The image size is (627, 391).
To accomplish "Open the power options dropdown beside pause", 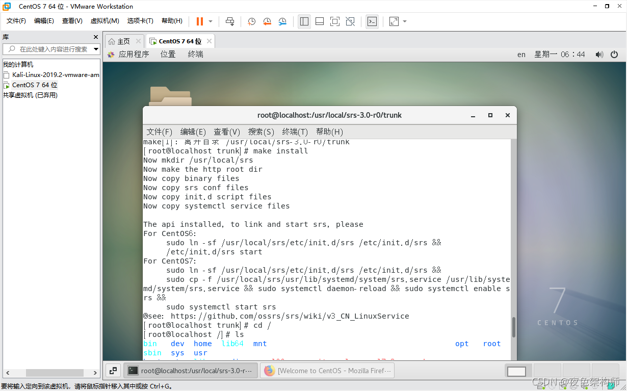I will click(x=211, y=21).
